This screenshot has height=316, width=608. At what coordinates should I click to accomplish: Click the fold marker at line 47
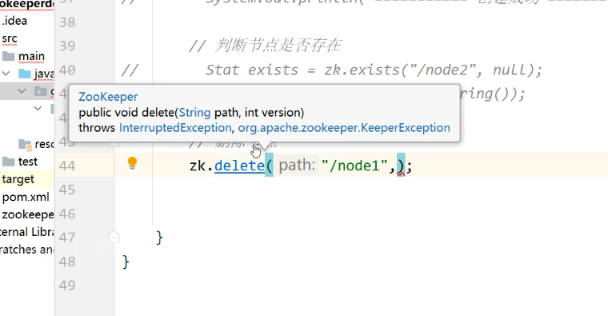point(114,237)
